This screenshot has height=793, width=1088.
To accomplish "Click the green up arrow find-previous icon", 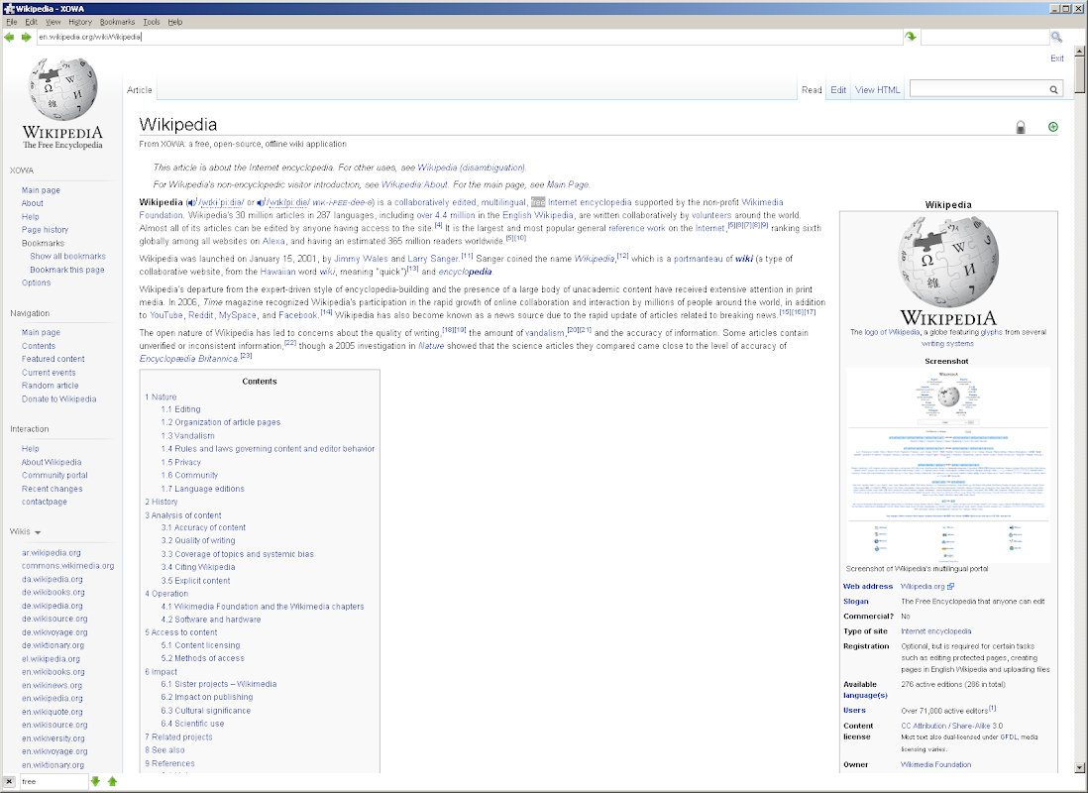I will click(112, 781).
